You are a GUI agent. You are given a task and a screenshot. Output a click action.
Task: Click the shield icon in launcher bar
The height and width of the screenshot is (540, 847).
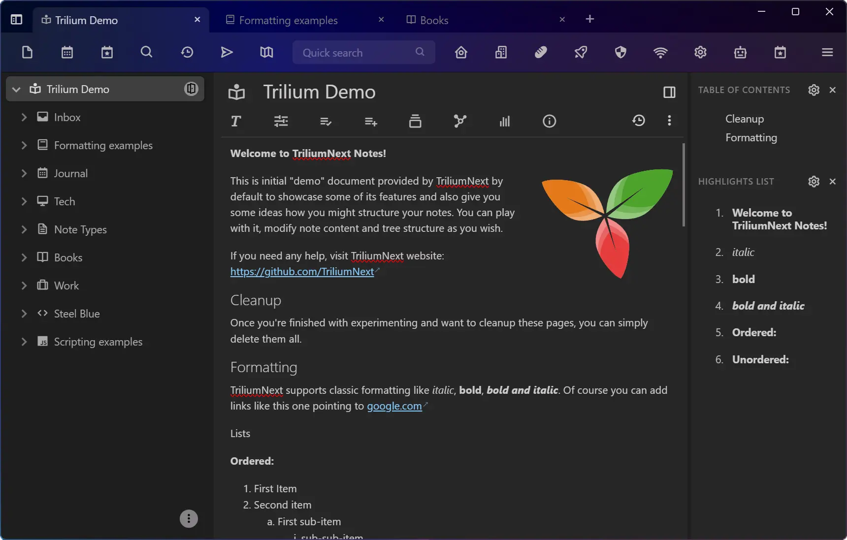620,52
